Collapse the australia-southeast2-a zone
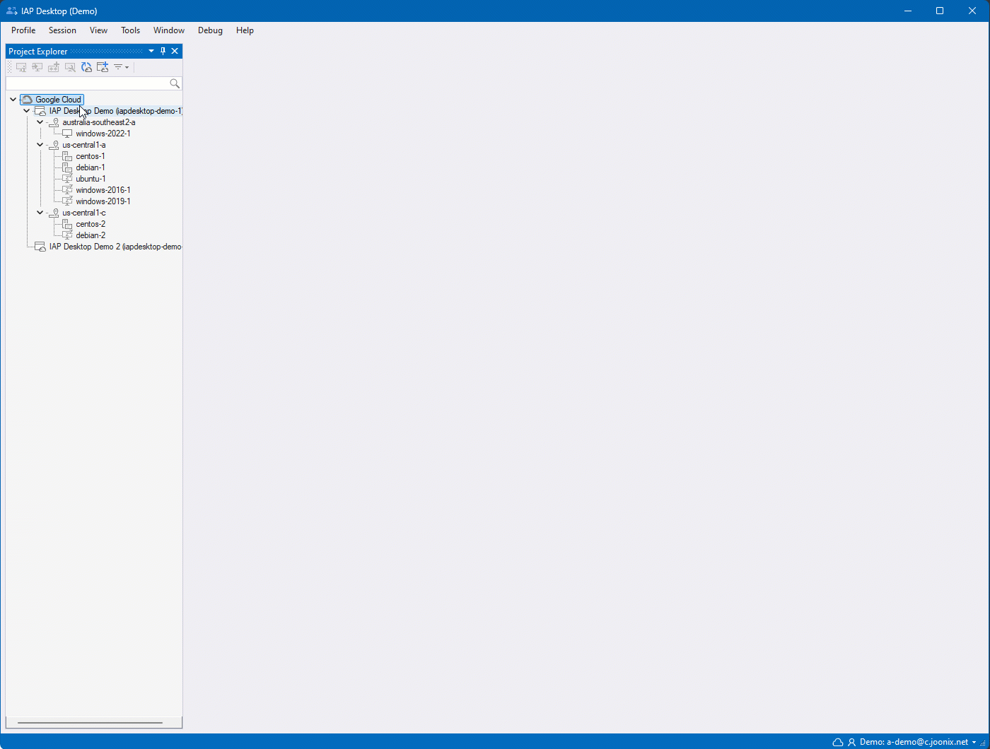The image size is (990, 749). 40,122
